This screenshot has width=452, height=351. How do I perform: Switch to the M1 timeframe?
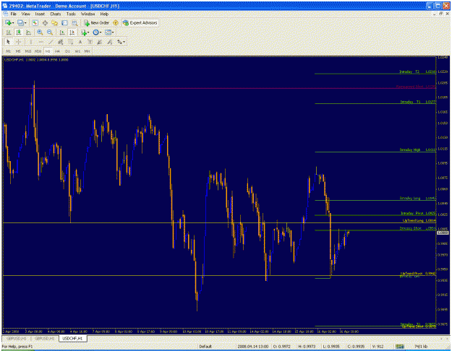point(8,51)
